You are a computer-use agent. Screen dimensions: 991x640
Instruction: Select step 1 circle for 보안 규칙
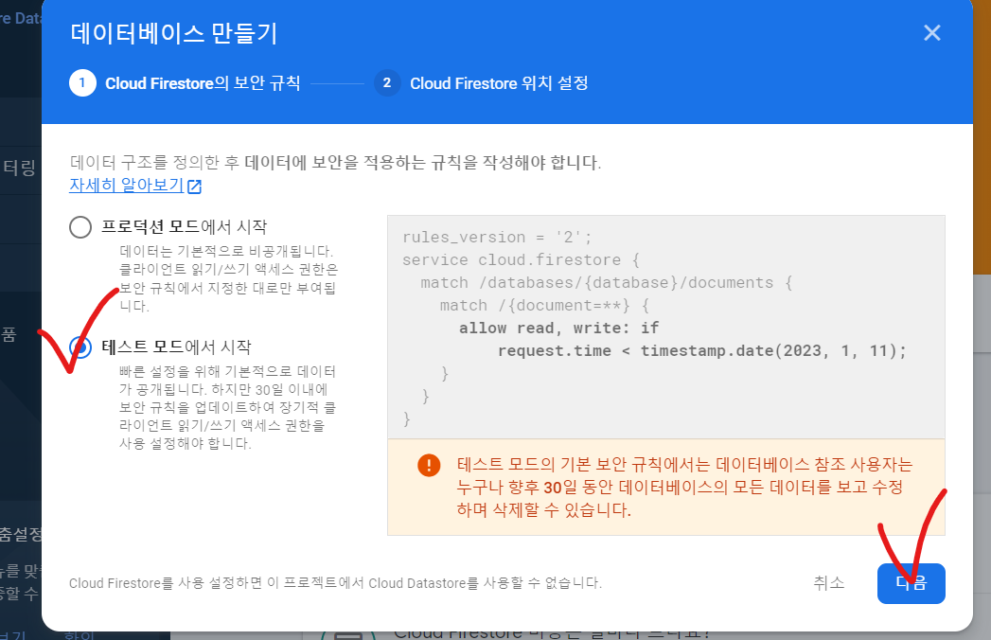(x=82, y=83)
